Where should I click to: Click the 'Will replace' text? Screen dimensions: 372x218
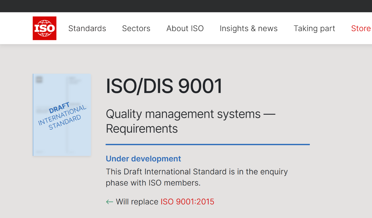(137, 202)
